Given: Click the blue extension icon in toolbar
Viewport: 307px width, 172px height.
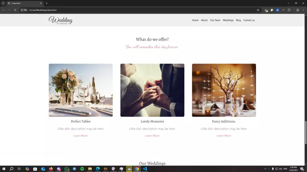Looking at the screenshot, I should pyautogui.click(x=278, y=10).
